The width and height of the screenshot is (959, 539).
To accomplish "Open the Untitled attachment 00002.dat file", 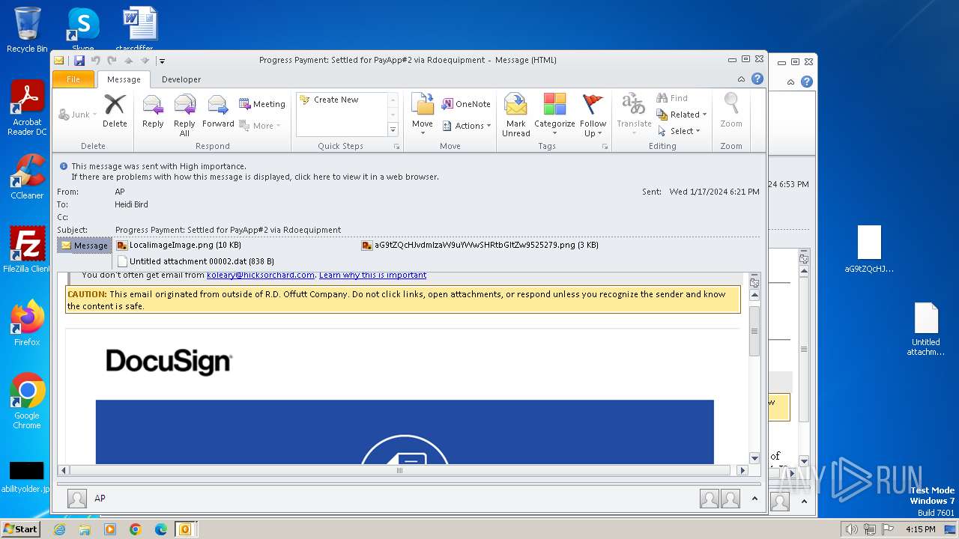I will [x=196, y=261].
